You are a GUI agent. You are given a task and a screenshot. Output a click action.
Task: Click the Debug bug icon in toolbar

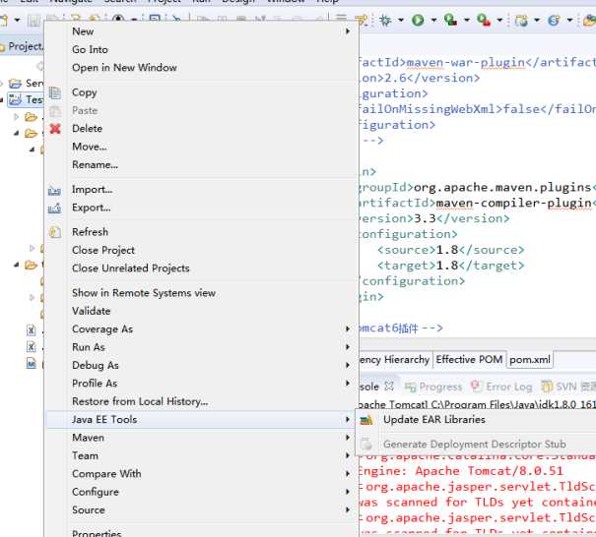pyautogui.click(x=385, y=20)
